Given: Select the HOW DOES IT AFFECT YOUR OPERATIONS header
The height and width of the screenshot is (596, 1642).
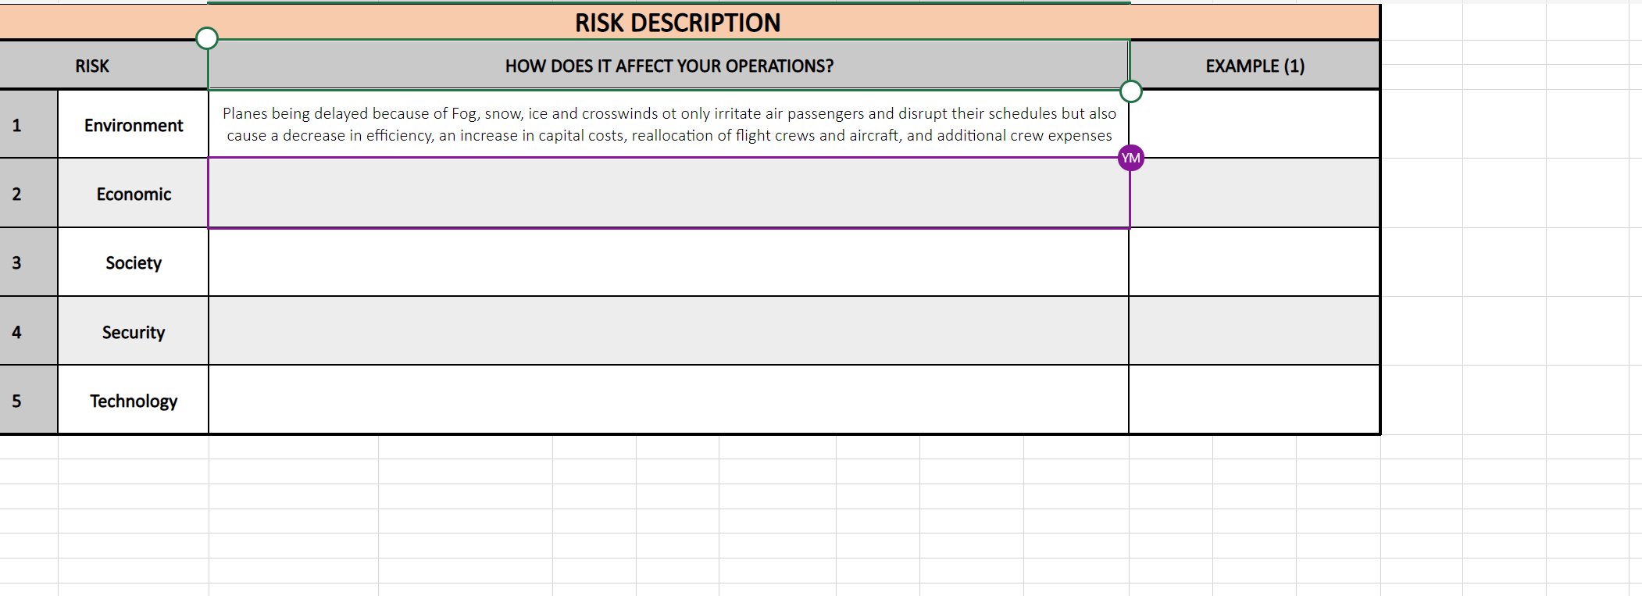Looking at the screenshot, I should click(669, 66).
